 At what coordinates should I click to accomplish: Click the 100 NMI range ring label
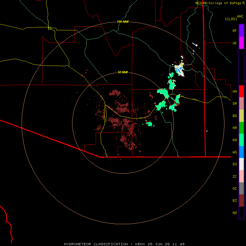pos(123,22)
